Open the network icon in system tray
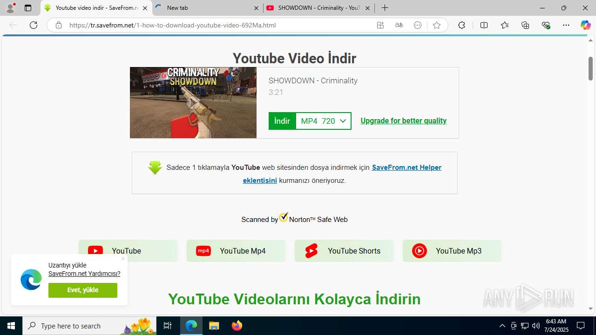 tap(524, 326)
